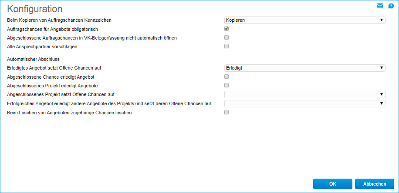This screenshot has height=193, width=399.
Task: Click the 'Konfiguration' dialog title
Action: (35, 9)
